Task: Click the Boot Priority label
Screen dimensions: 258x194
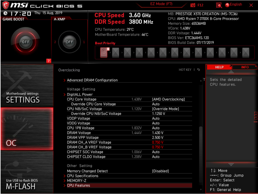Action: click(x=105, y=43)
